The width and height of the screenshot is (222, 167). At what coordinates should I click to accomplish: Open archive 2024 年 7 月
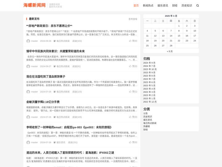149,66
